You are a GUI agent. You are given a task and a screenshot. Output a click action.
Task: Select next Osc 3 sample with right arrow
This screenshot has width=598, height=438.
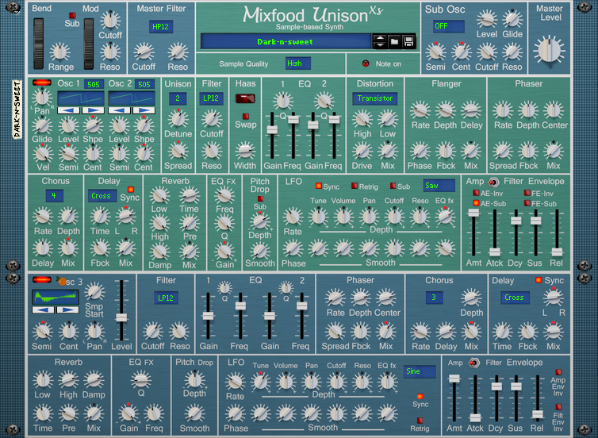(67, 309)
